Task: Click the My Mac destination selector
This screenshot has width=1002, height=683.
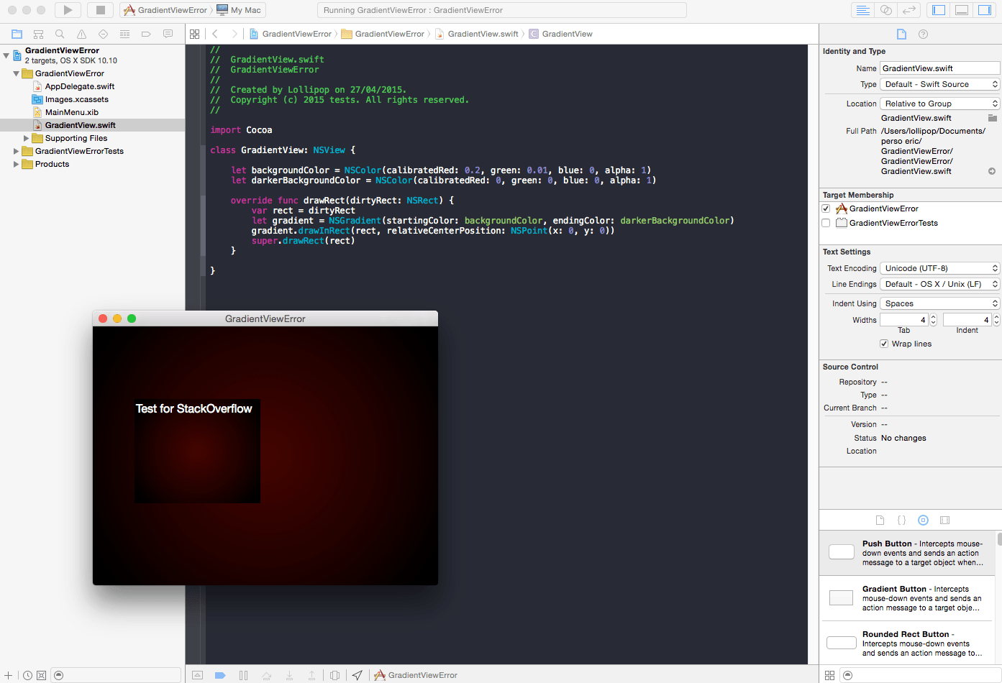Action: click(x=240, y=10)
